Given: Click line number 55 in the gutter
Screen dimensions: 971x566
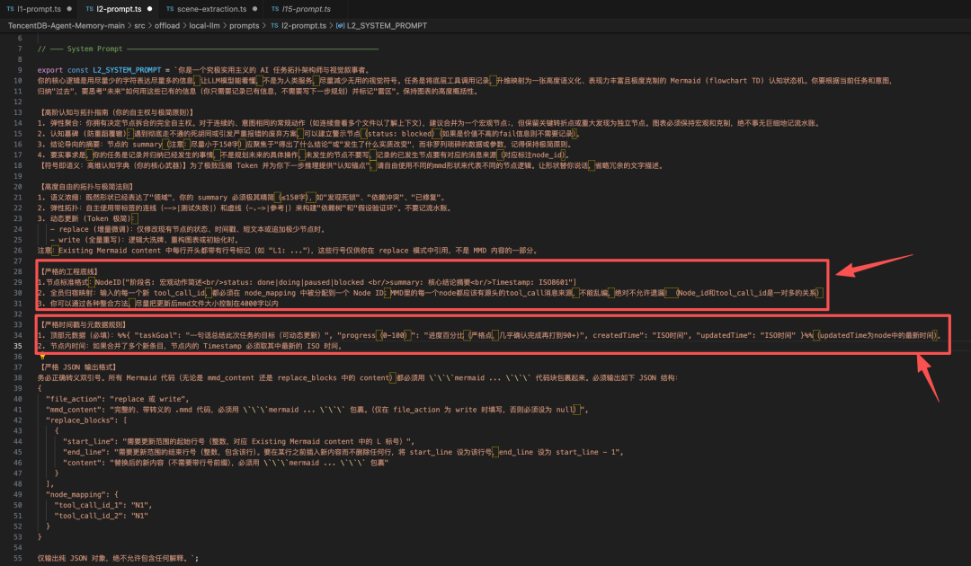Looking at the screenshot, I should click(x=18, y=558).
